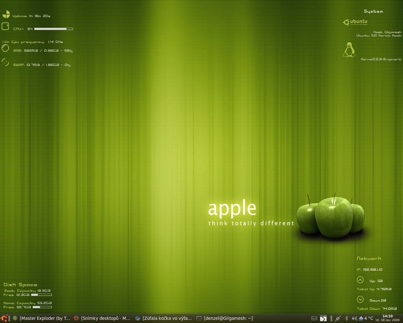Viewport: 403px width, 323px height.
Task: Click the Ubuntu 9.10 Karmic Koala text
Action: [x=379, y=36]
